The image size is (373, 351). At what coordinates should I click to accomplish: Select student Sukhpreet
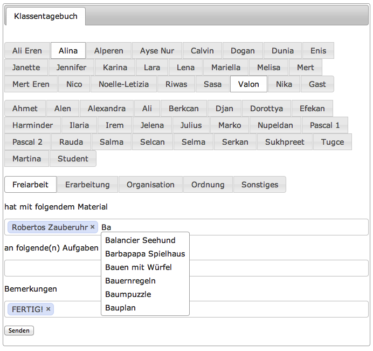[x=285, y=142]
